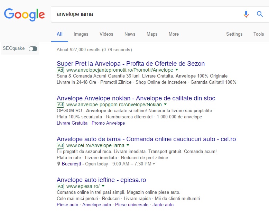Screen dimensions: 269x217
Task: Click the Google logo
Action: click(24, 14)
